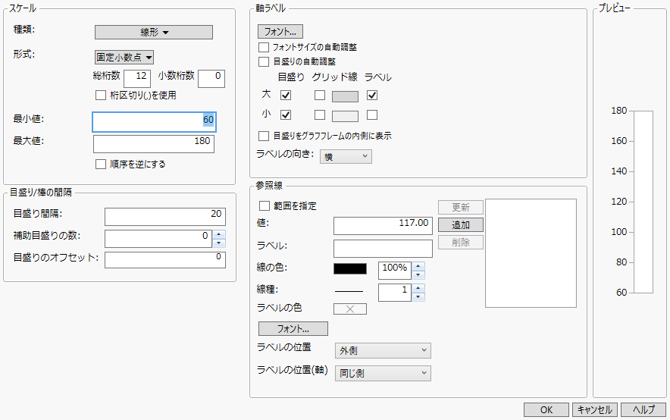Click 小 row gridline color swatch
Viewport: 670px width, 420px height.
pyautogui.click(x=346, y=116)
